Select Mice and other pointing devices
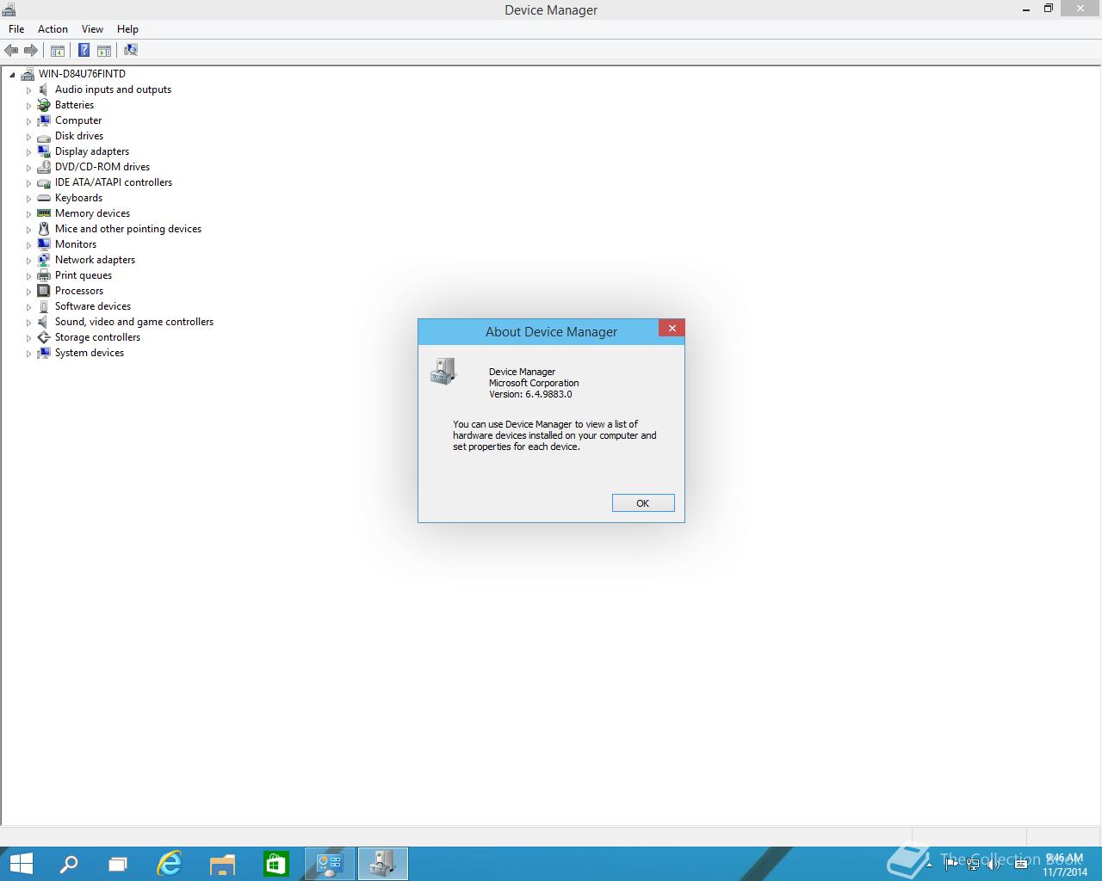The image size is (1102, 881). (128, 229)
